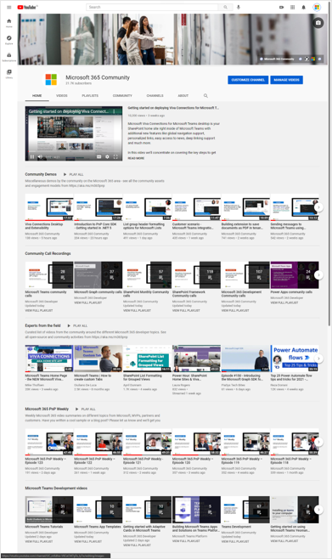Image resolution: width=332 pixels, height=559 pixels.
Task: Open the YouTube apps grid icon
Action: 292,7
